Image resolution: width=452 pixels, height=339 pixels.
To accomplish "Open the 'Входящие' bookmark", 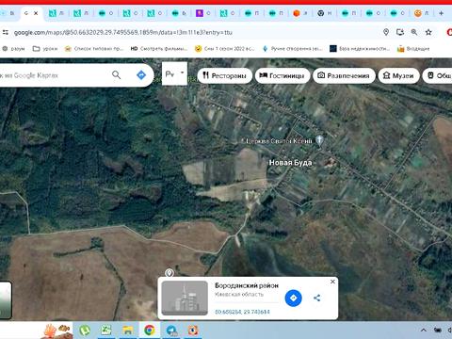I will point(413,49).
